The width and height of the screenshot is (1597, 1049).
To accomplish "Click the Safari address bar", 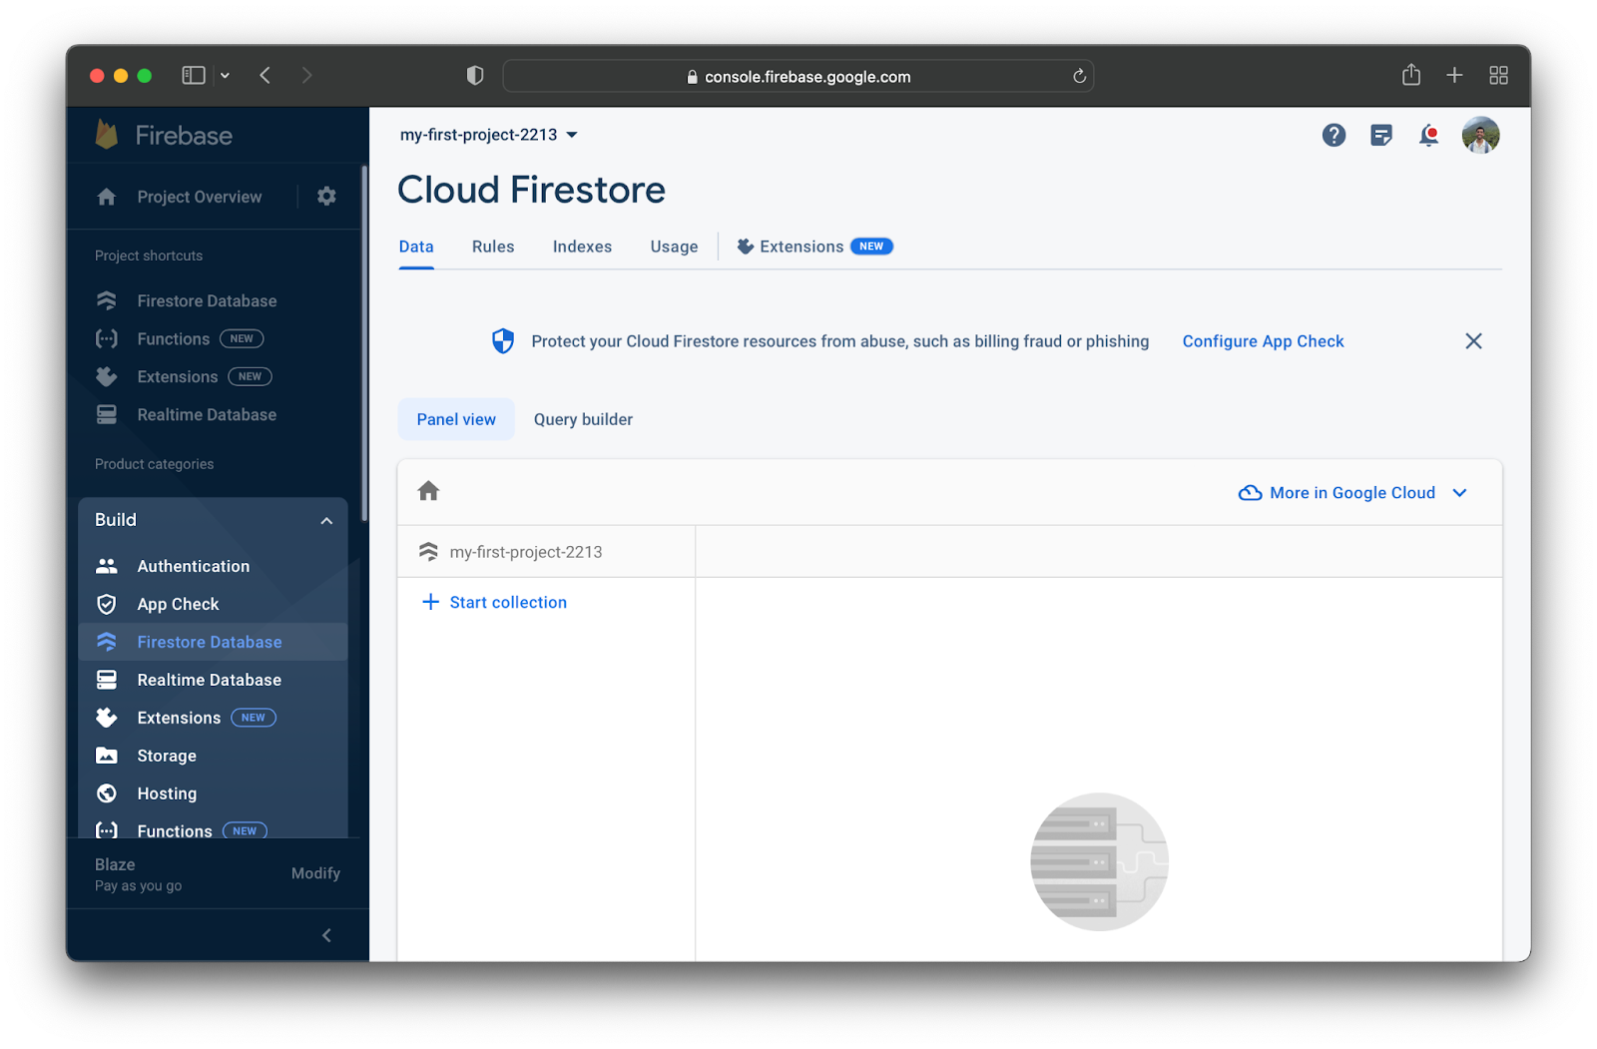I will pos(798,76).
